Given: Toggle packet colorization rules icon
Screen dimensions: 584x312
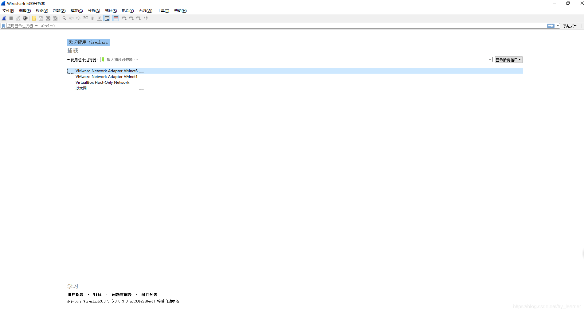Looking at the screenshot, I should pyautogui.click(x=116, y=18).
